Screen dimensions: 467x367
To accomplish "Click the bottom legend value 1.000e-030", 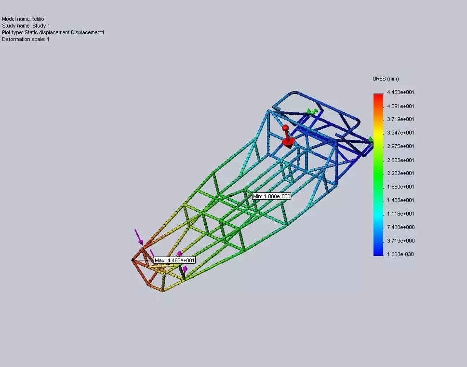I will coord(400,254).
